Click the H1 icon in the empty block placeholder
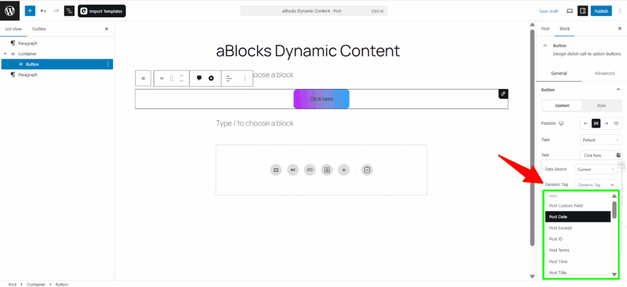 click(x=293, y=170)
